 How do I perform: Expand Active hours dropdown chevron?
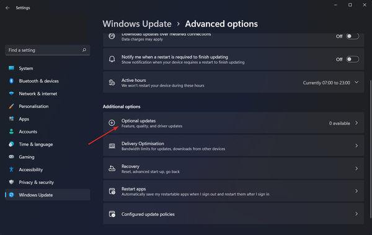coord(356,82)
